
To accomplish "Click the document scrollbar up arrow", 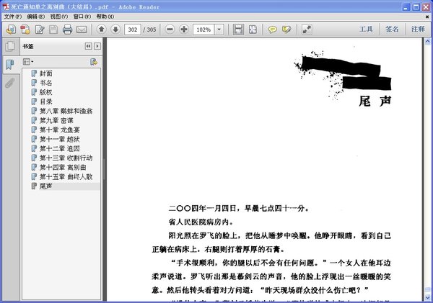I will 427,42.
